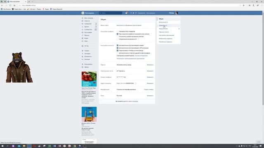Viewport: 264px width, 148px height.
Task: Open Messages icon in left sidebar
Action: [x=82, y=24]
